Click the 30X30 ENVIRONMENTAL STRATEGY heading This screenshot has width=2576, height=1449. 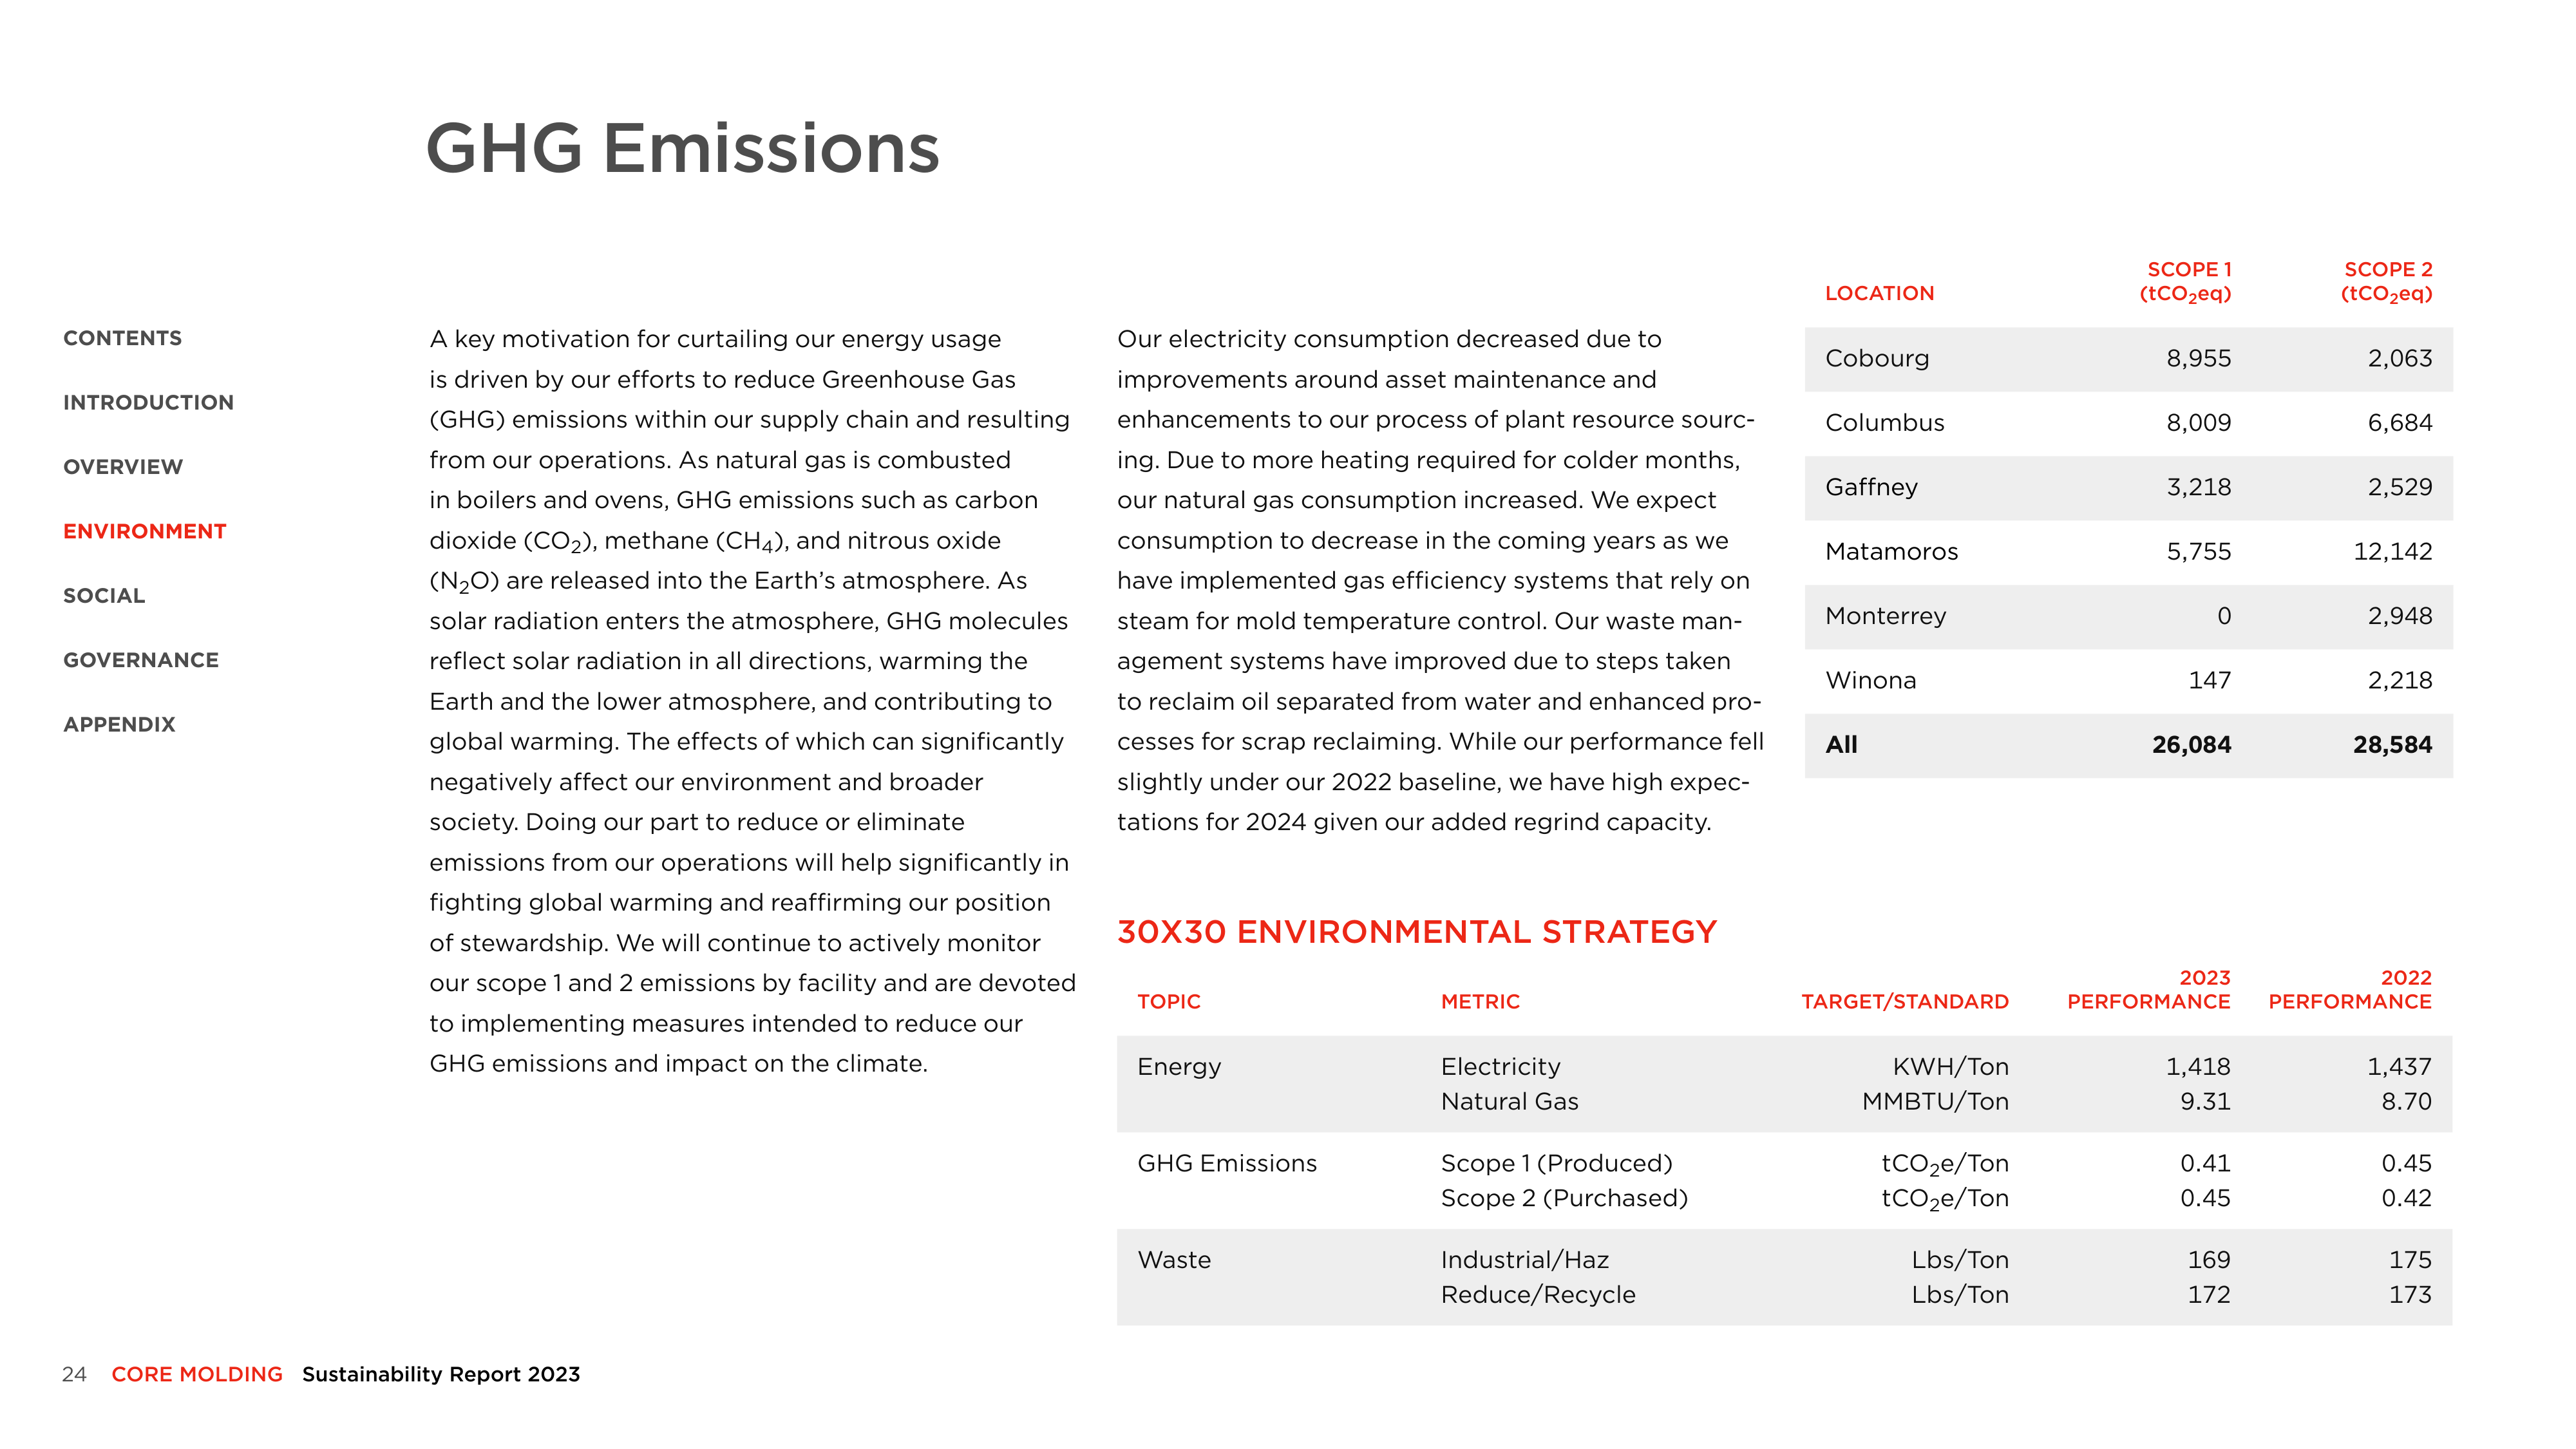click(x=1417, y=932)
